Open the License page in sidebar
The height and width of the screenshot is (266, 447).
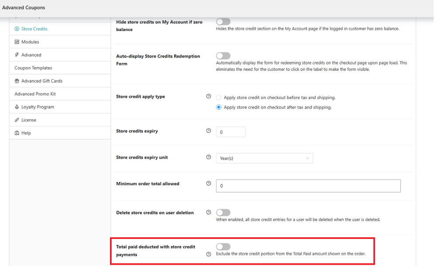click(x=60, y=120)
